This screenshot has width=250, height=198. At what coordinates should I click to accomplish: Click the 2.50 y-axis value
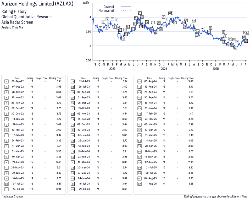coord(88,60)
